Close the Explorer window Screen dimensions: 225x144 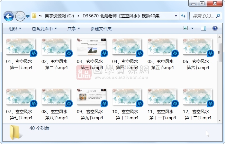pos(215,4)
